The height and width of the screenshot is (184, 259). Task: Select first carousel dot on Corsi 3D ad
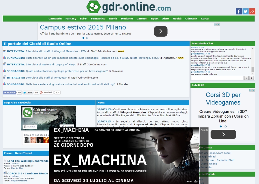click(x=221, y=126)
